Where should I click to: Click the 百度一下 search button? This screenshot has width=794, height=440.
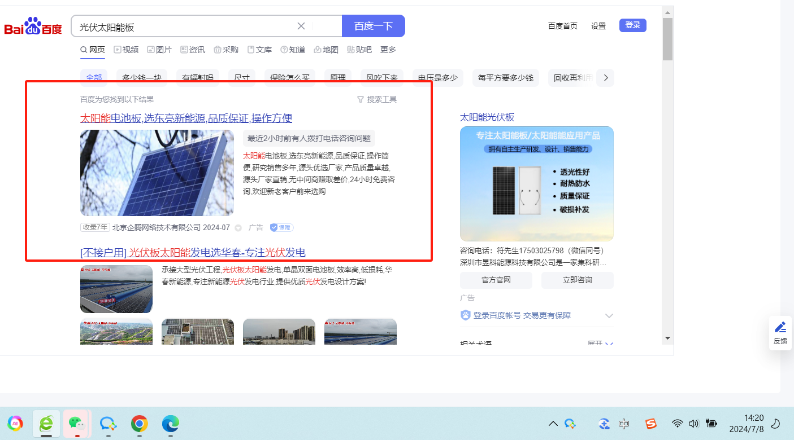(374, 26)
